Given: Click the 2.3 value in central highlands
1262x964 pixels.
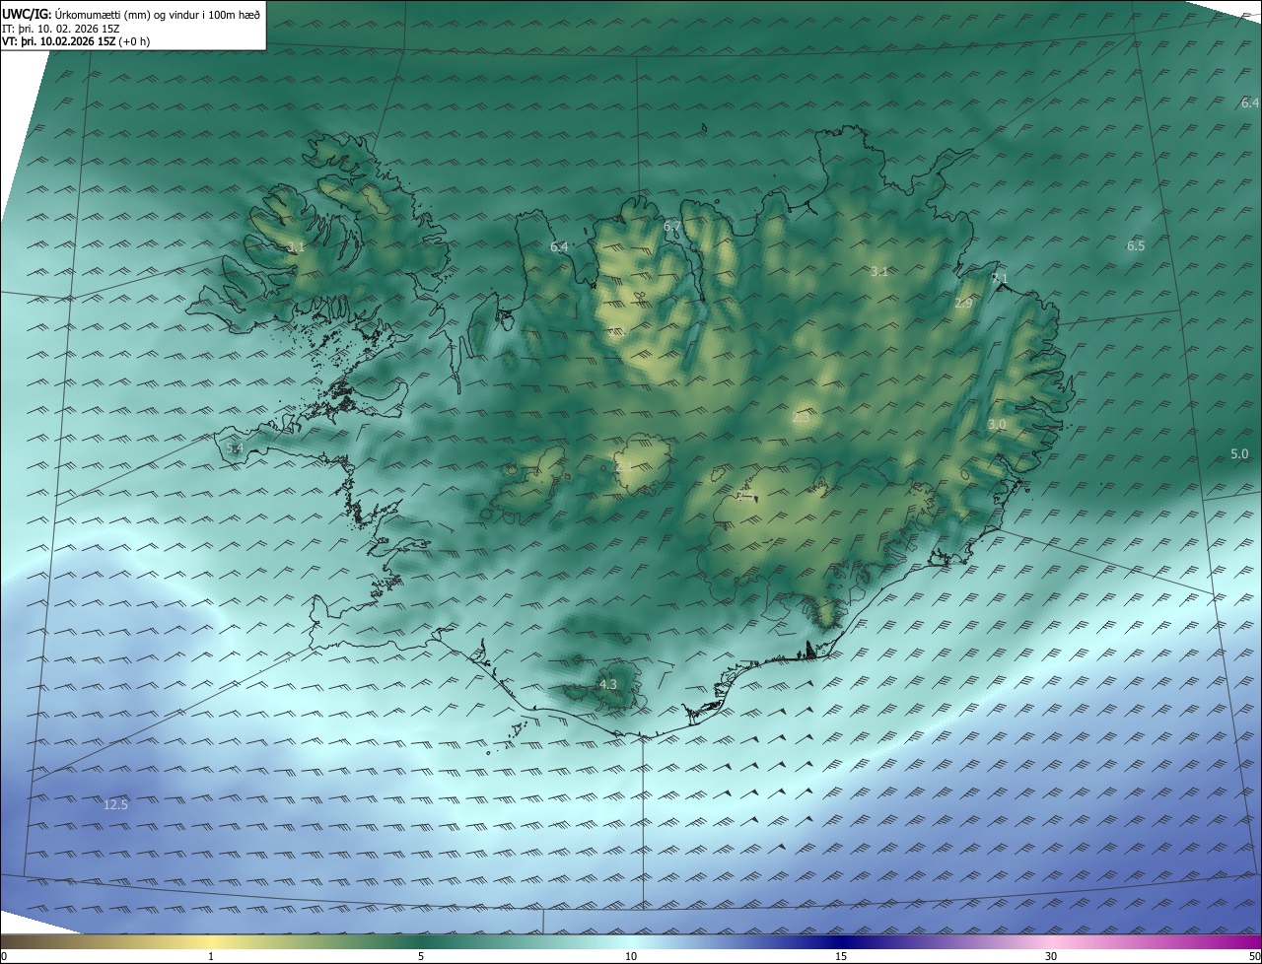Looking at the screenshot, I should (801, 418).
